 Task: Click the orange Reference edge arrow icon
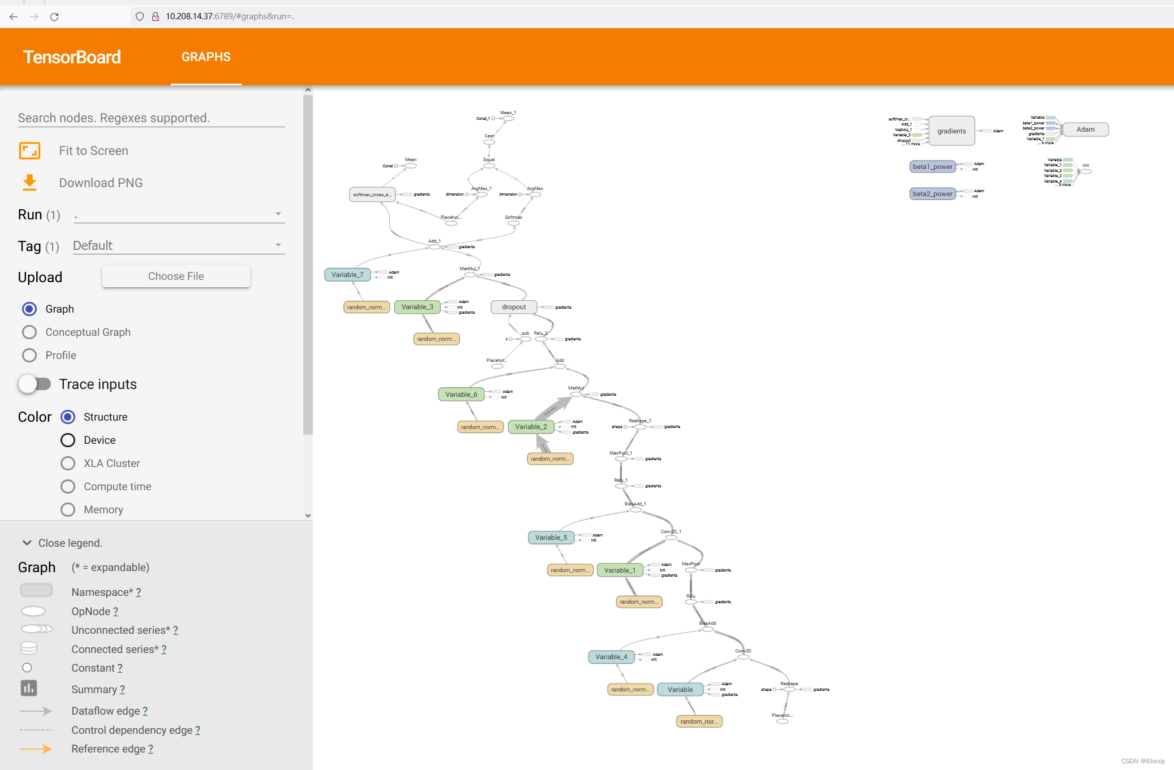pos(36,749)
